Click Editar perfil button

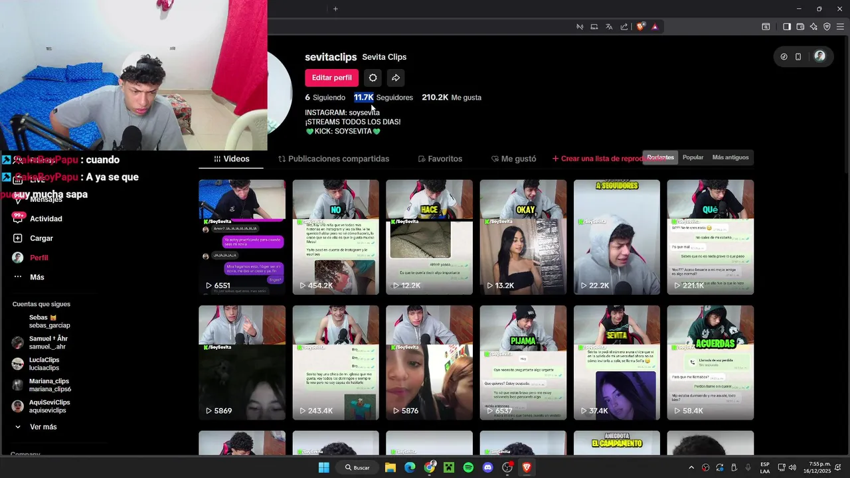[x=331, y=78]
